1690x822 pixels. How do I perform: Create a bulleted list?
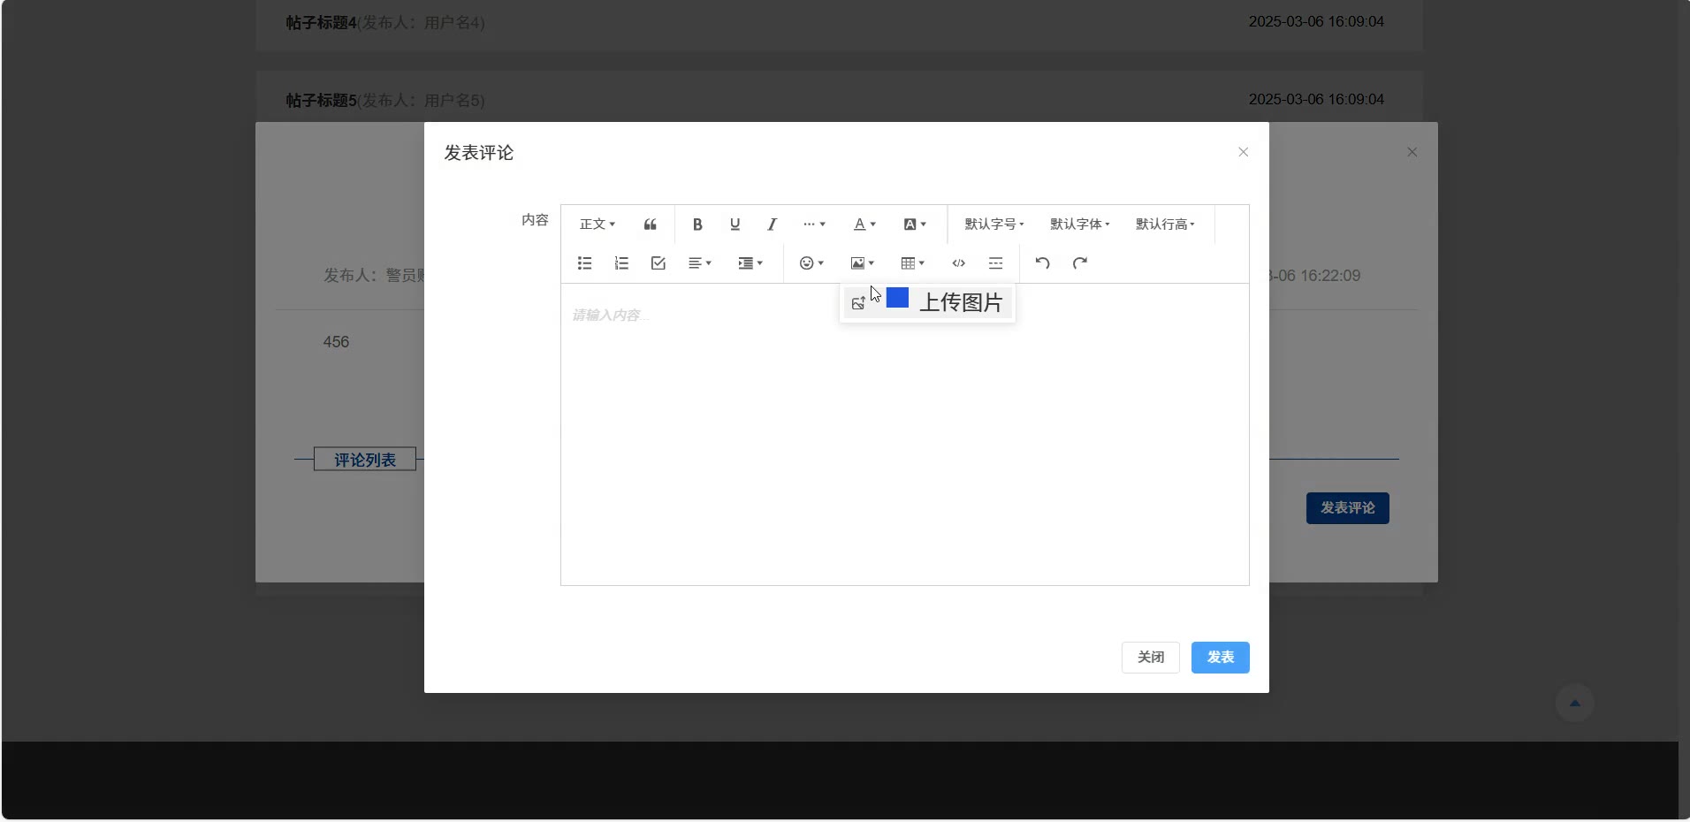tap(584, 263)
